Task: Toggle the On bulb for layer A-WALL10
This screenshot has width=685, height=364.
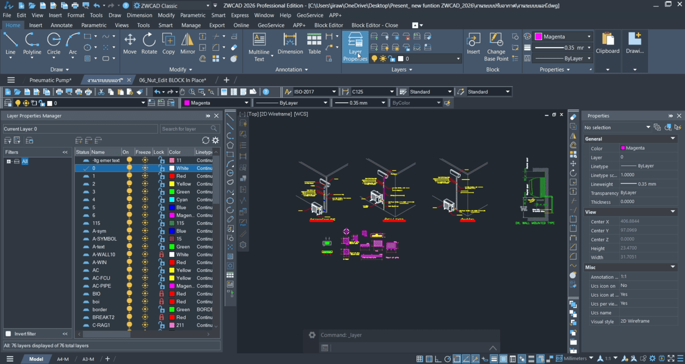Action: click(129, 254)
